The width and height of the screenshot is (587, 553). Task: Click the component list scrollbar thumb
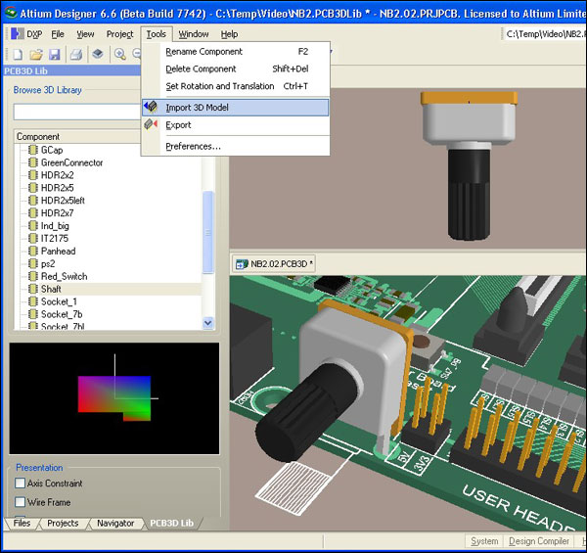click(208, 232)
